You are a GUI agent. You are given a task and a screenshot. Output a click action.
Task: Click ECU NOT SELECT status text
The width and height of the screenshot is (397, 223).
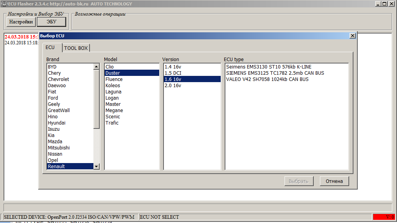coord(159,217)
